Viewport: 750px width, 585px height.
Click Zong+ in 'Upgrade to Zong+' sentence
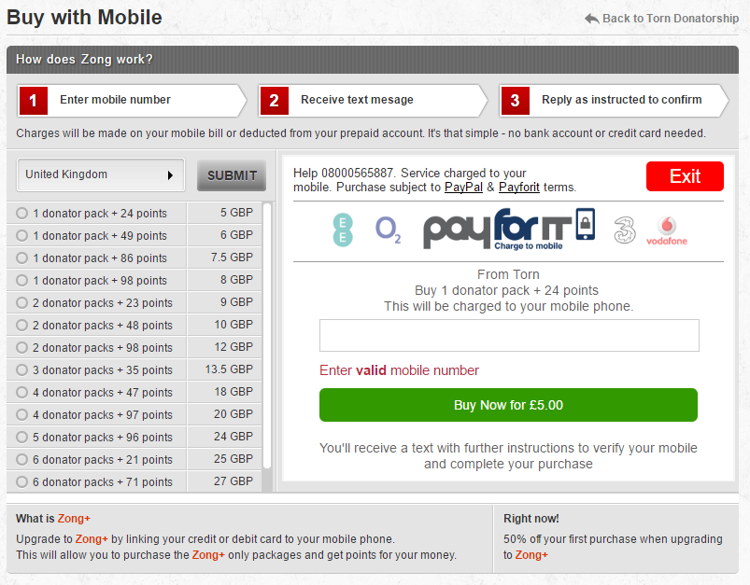coord(92,539)
